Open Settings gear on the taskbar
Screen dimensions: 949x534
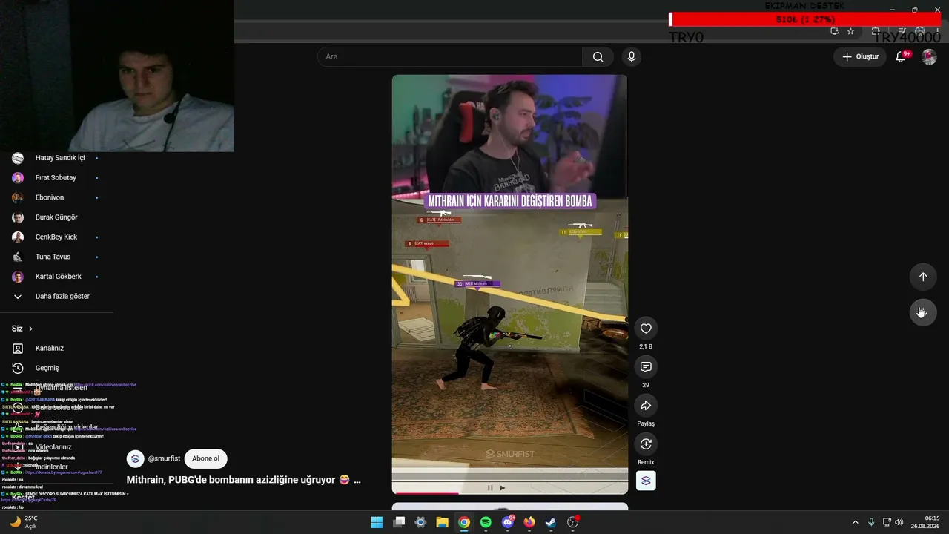420,522
